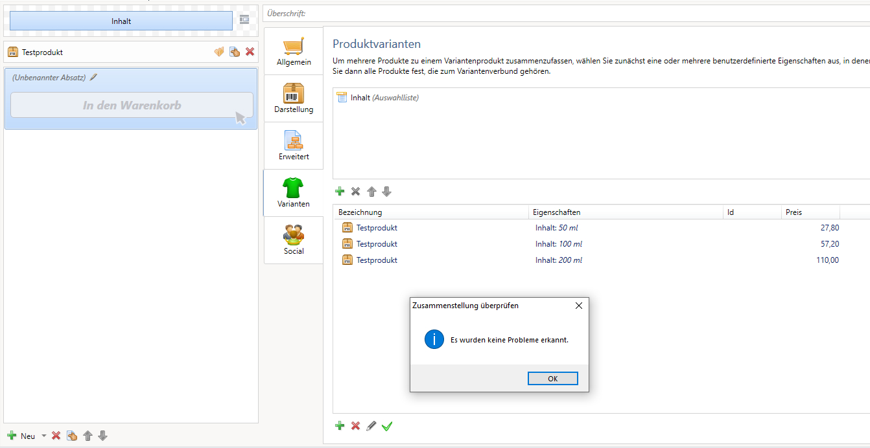Click the package icon before Testprodukt in the left panel
This screenshot has width=870, height=448.
13,52
